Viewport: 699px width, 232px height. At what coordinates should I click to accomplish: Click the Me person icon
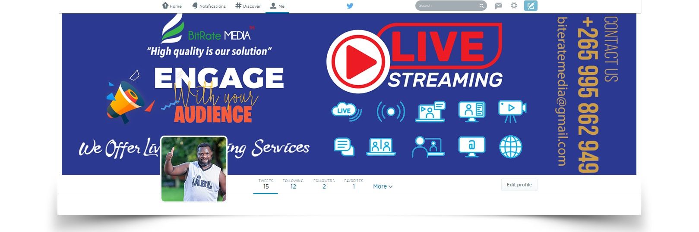(273, 6)
